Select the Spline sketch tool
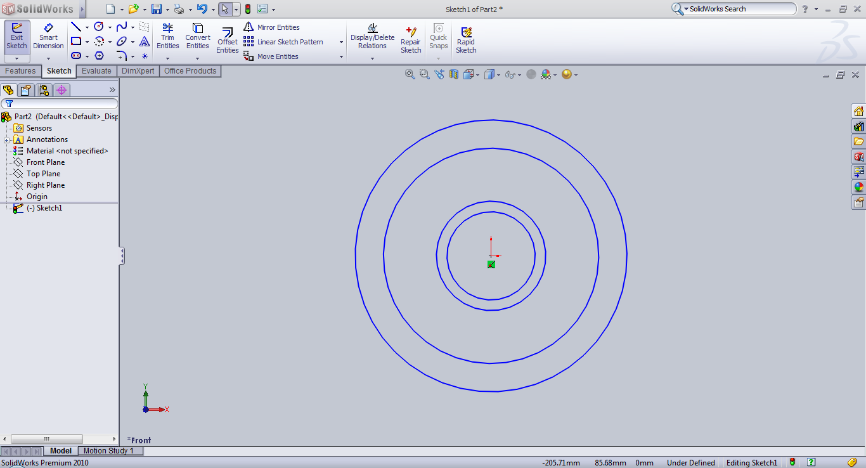Screen dimensions: 866x468 (x=122, y=27)
